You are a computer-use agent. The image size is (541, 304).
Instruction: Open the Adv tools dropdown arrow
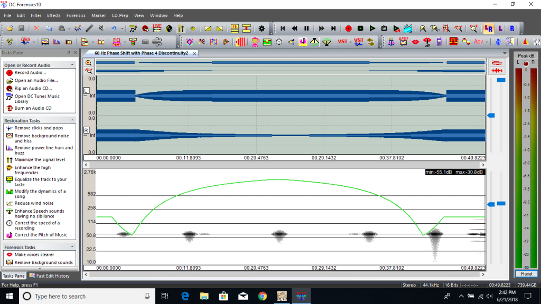[488, 42]
